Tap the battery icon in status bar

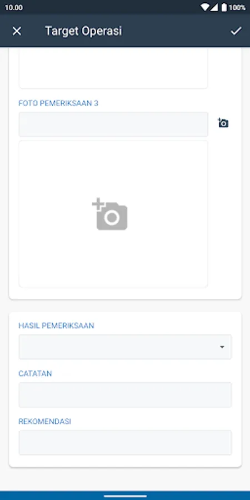224,7
